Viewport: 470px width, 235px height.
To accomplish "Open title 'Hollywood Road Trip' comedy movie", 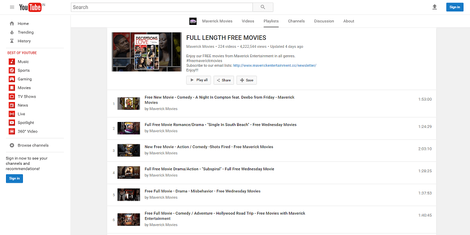I will (225, 216).
